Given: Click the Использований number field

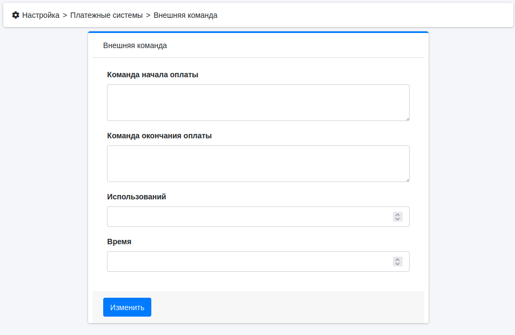Looking at the screenshot, I should coord(249,217).
